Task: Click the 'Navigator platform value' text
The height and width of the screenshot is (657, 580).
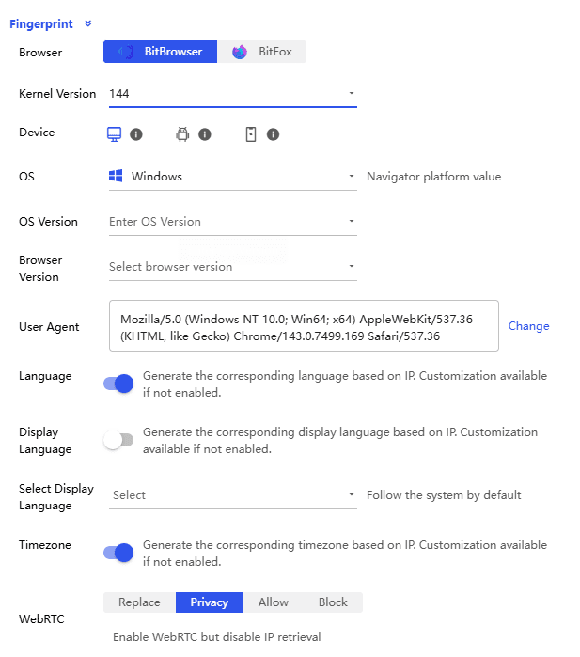Action: (433, 177)
